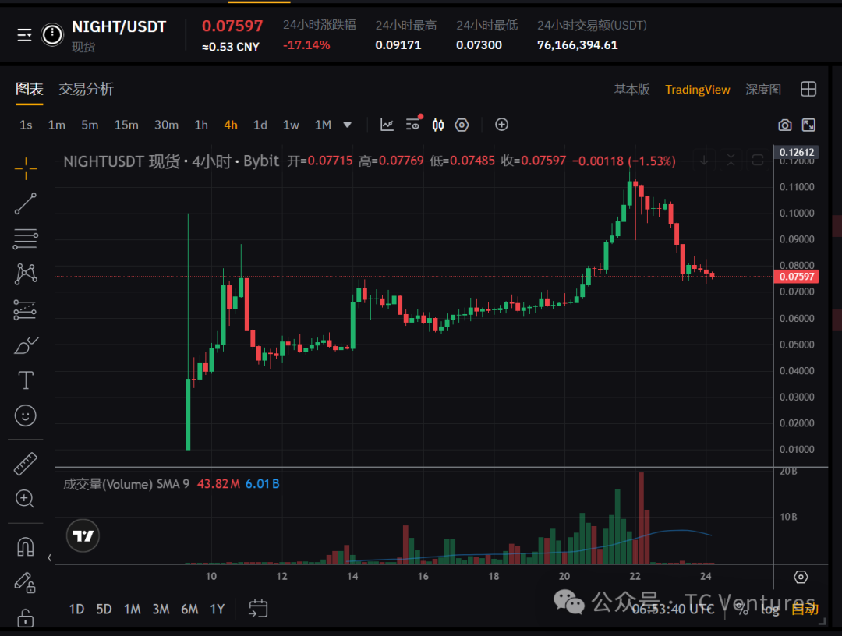This screenshot has width=842, height=636.
Task: Toggle magnet snap mode
Action: point(25,547)
